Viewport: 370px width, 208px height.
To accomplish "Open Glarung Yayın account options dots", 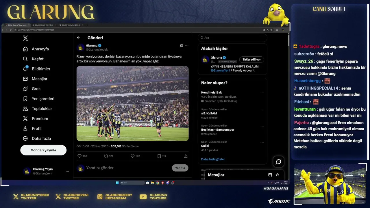I will pos(67,171).
